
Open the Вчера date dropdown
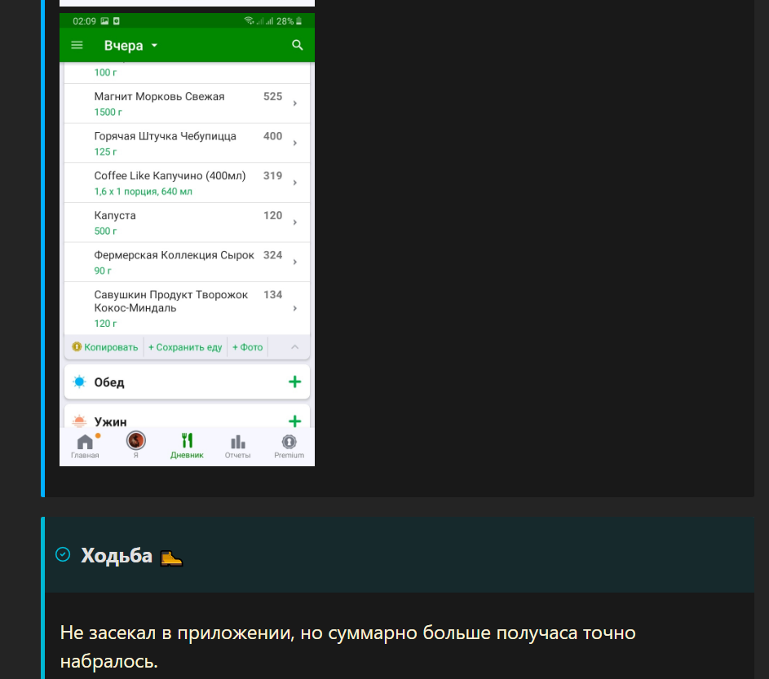131,46
